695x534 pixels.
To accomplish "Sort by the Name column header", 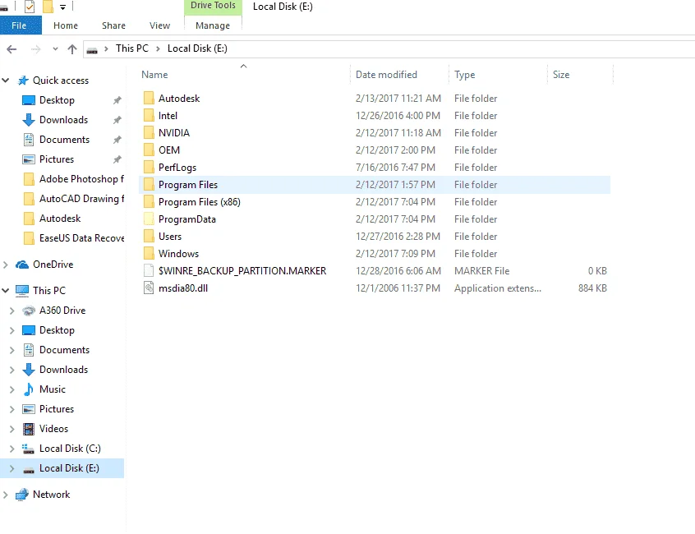I will (154, 75).
